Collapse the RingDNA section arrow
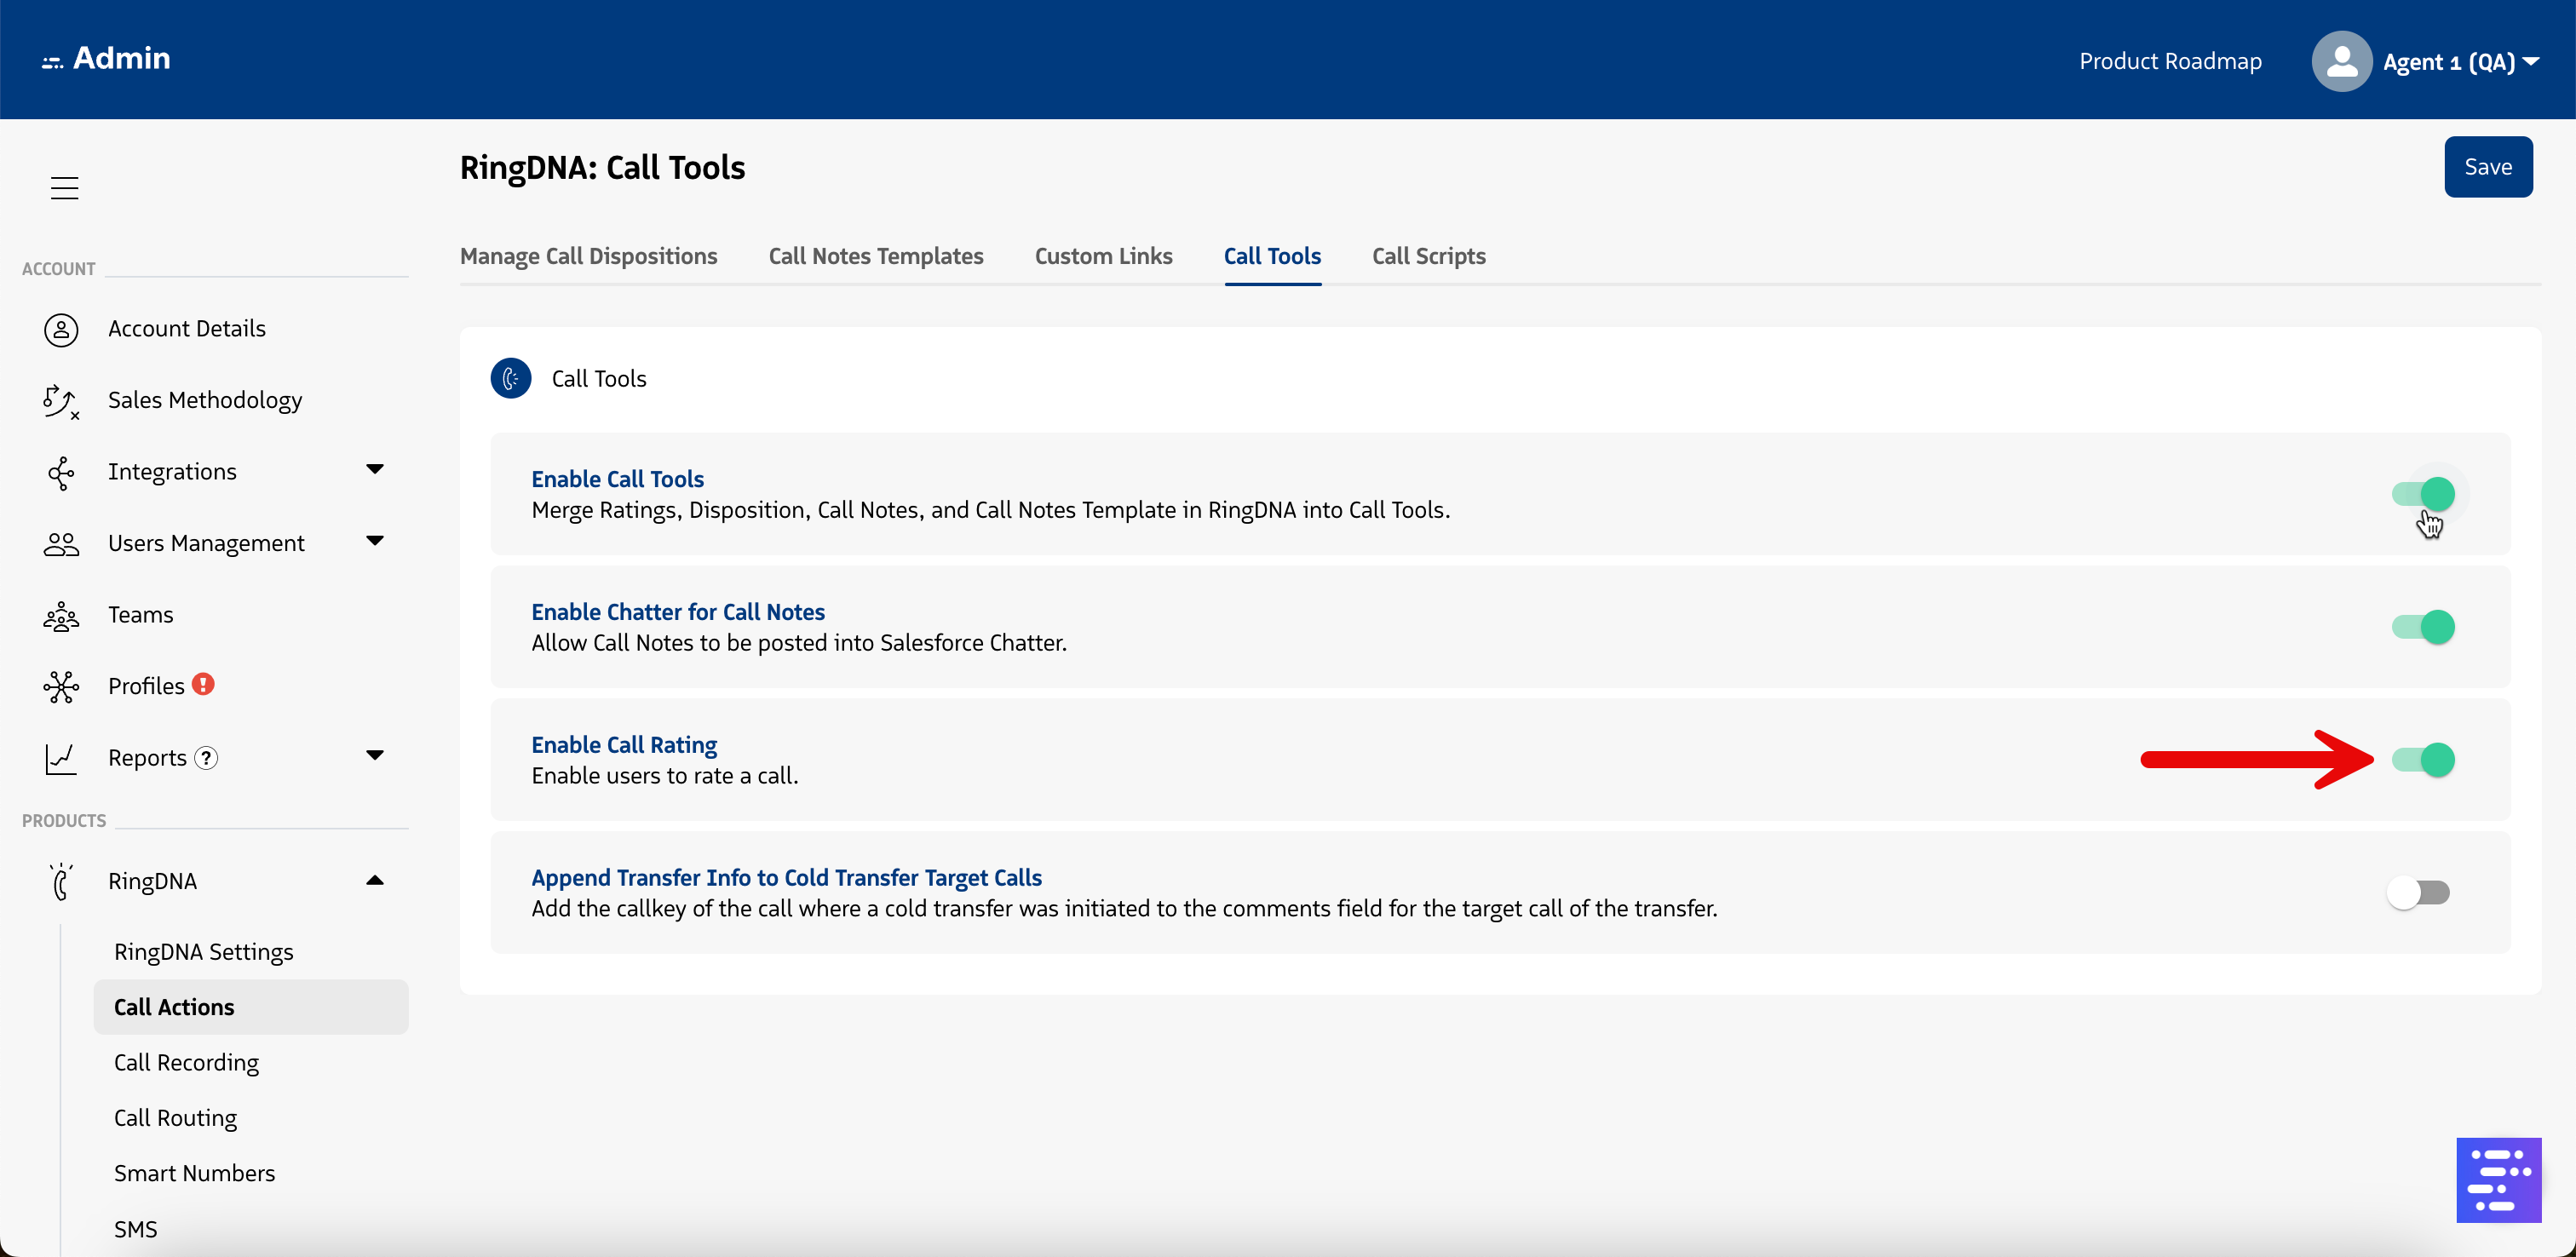Screen dimensions: 2576x1257 pyautogui.click(x=375, y=880)
